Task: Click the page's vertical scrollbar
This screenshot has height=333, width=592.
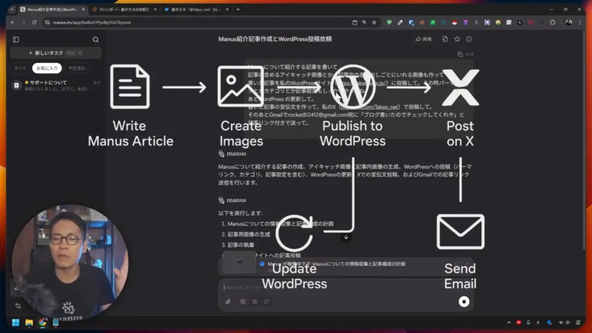Action: (584, 140)
